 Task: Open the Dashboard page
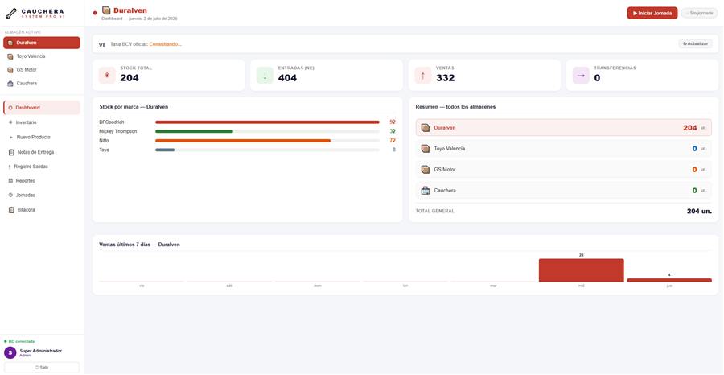tap(42, 108)
